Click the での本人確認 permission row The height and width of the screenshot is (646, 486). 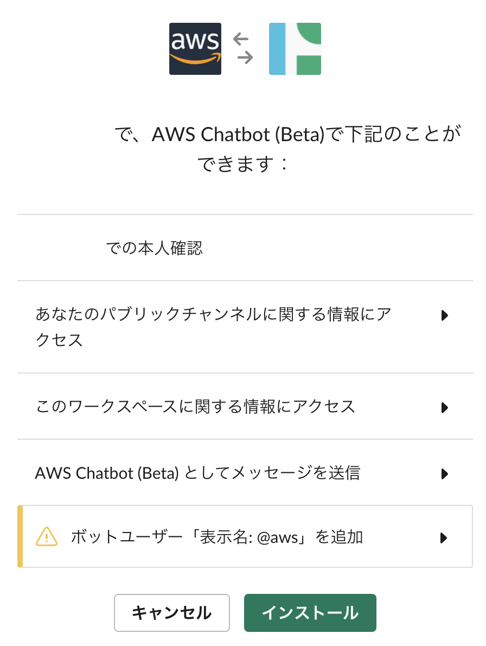155,249
